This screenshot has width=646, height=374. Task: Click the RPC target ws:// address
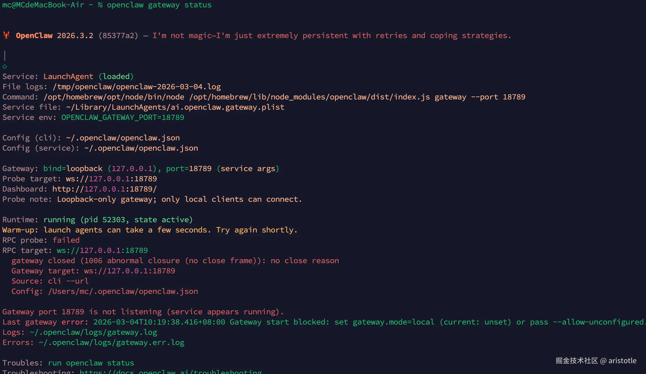(102, 250)
